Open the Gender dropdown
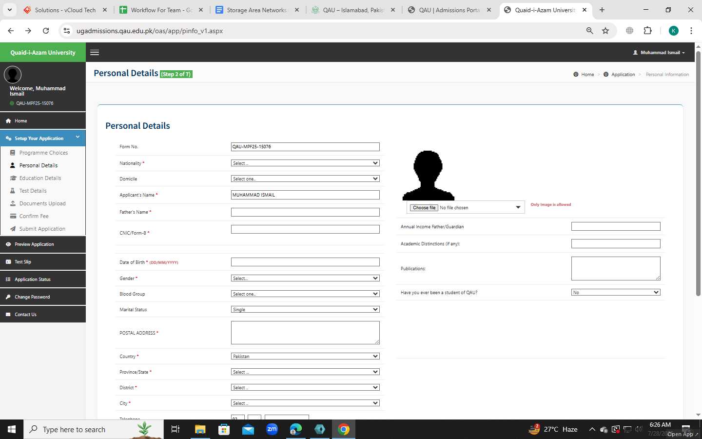Image resolution: width=702 pixels, height=439 pixels. [x=305, y=278]
